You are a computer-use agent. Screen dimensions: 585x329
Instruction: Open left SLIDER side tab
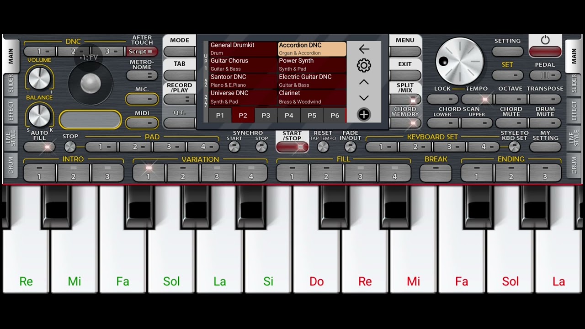[x=11, y=85]
